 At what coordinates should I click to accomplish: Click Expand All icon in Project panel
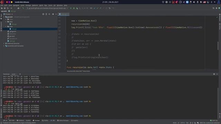46,14
